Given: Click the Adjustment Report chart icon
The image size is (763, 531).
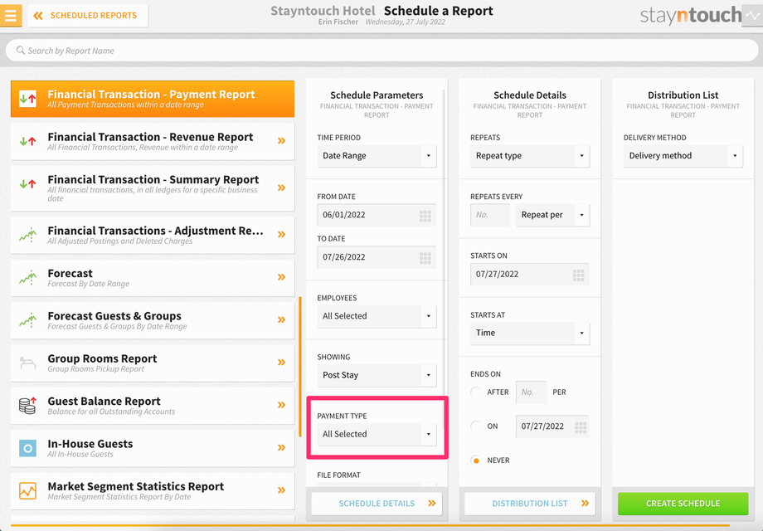Looking at the screenshot, I should coord(27,235).
